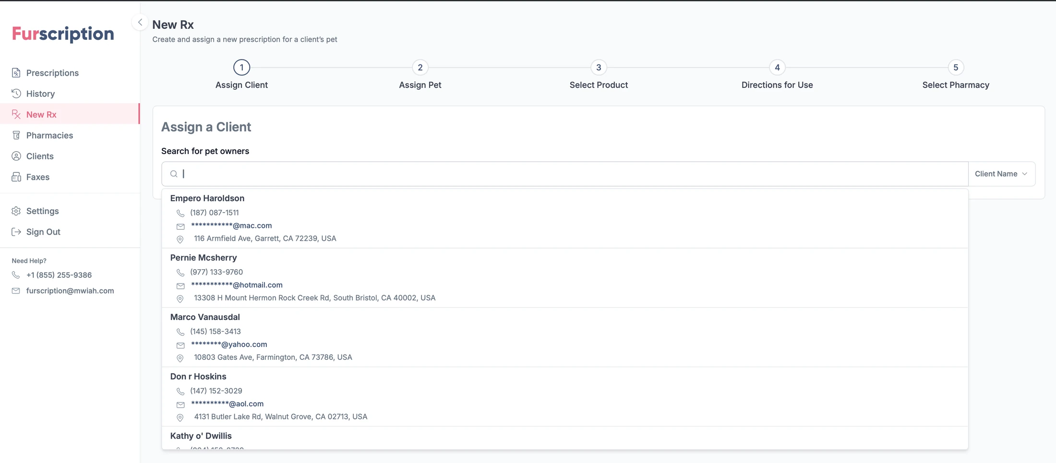This screenshot has width=1056, height=463.
Task: Click phone icon for Don r Hoskins
Action: (180, 392)
